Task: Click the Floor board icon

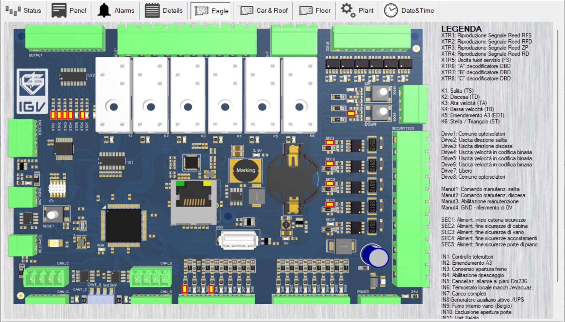Action: point(305,11)
